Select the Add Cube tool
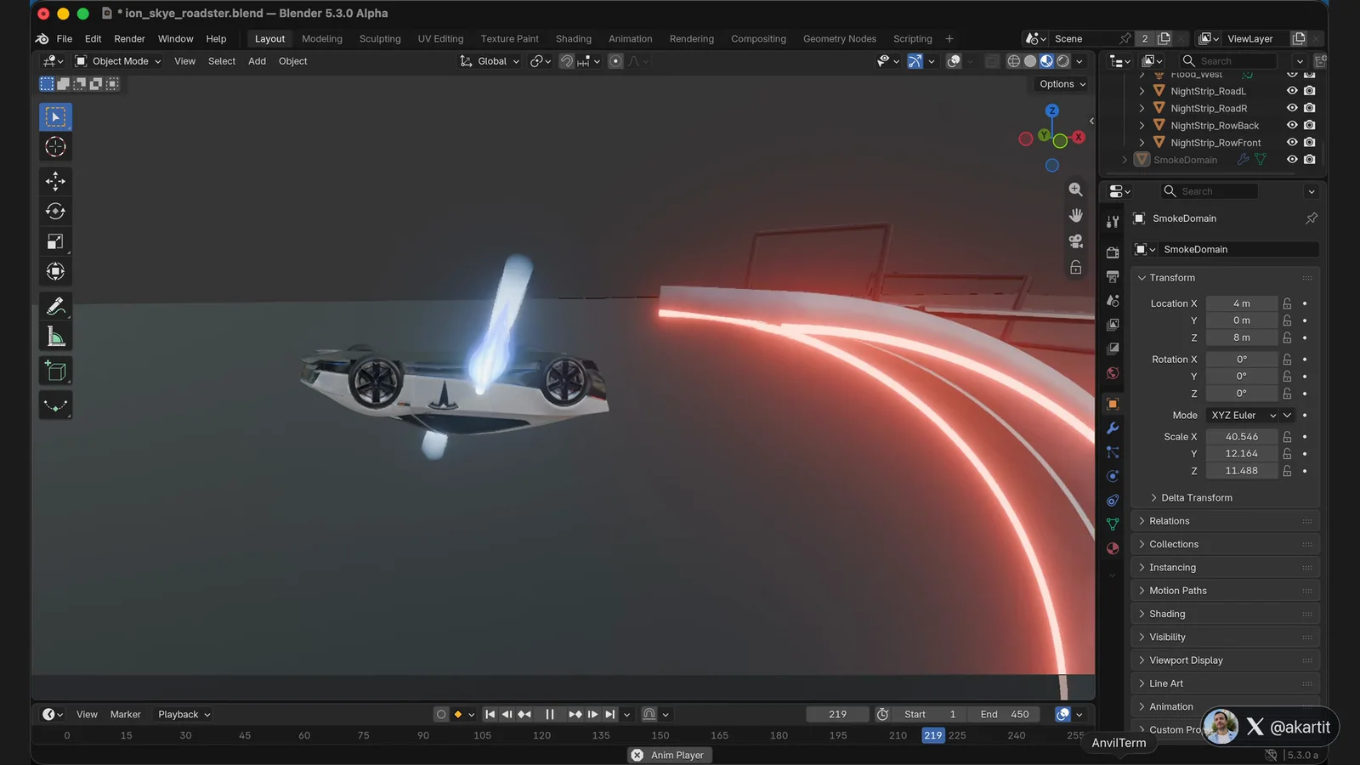The image size is (1360, 765). 55,371
